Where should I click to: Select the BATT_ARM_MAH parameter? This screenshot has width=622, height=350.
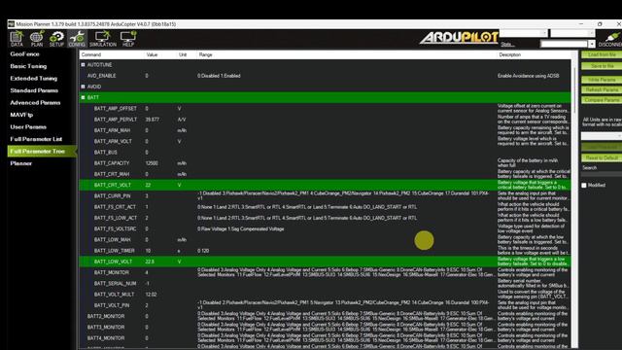coord(113,130)
